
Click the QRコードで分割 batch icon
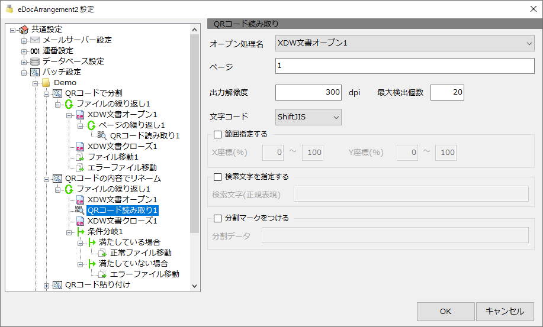tap(57, 93)
